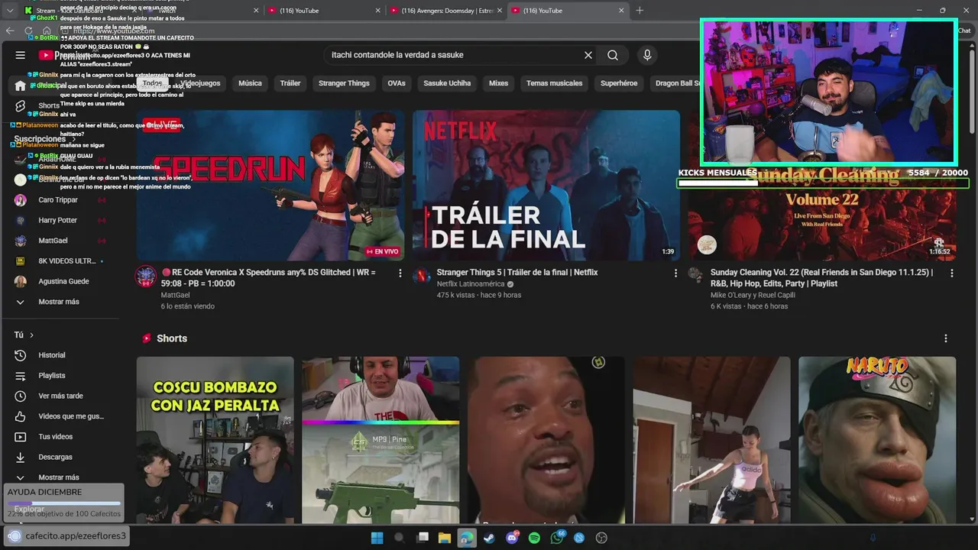978x550 pixels.
Task: Open OBS Studio from the taskbar
Action: 601,538
